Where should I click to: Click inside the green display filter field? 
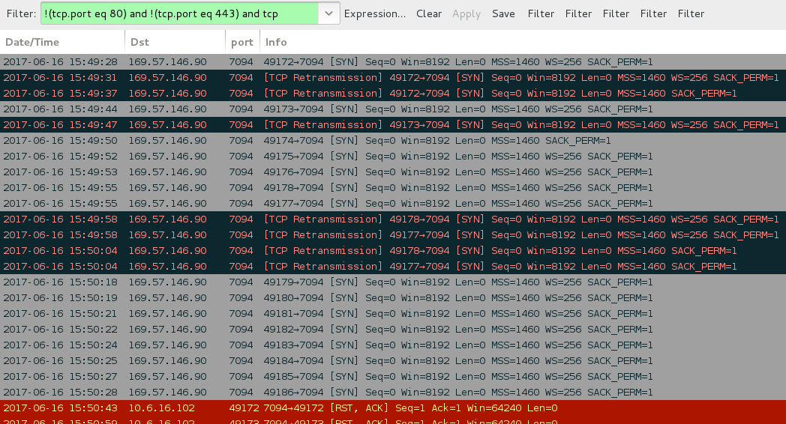point(179,13)
